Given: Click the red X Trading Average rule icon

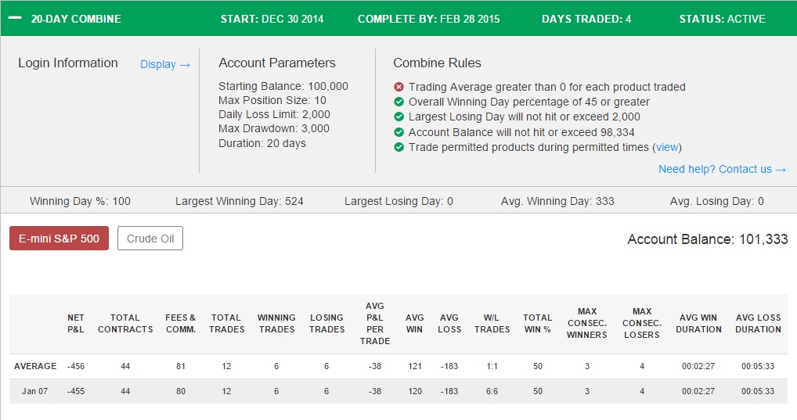Looking at the screenshot, I should (399, 87).
